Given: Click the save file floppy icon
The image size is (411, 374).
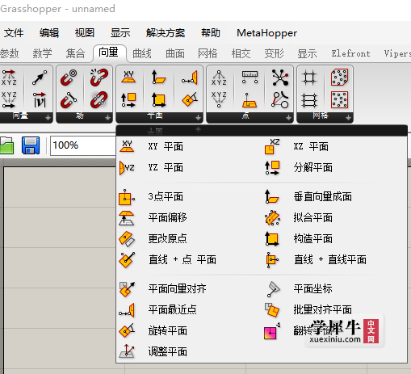Looking at the screenshot, I should click(31, 145).
